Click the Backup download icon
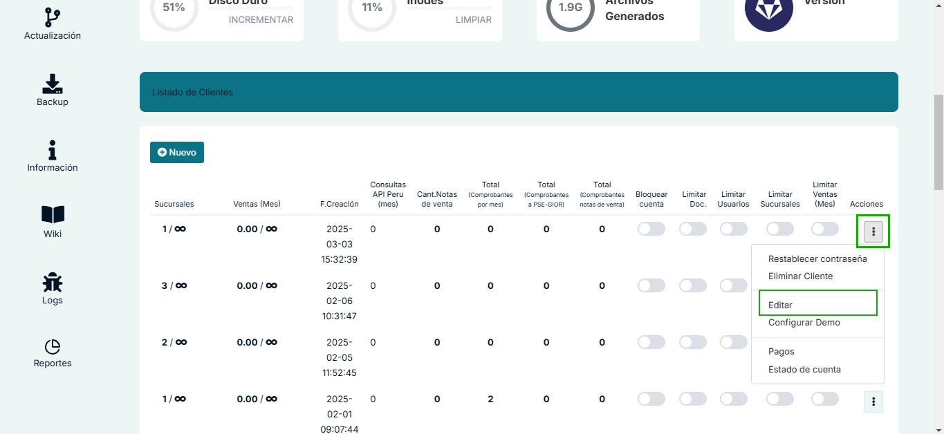This screenshot has height=434, width=944. coord(53,84)
